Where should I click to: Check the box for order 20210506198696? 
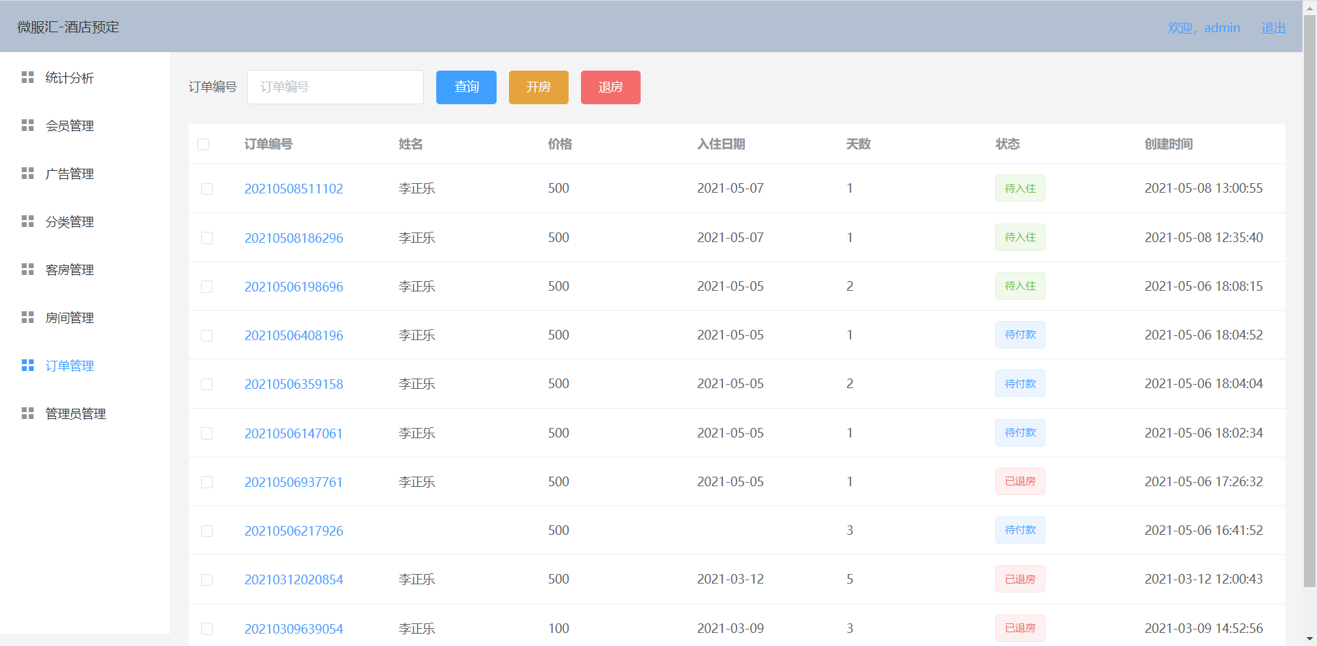pyautogui.click(x=206, y=287)
